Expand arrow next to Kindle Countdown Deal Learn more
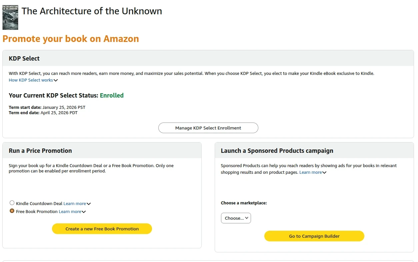Screen dimensions: 418x262 pyautogui.click(x=89, y=204)
